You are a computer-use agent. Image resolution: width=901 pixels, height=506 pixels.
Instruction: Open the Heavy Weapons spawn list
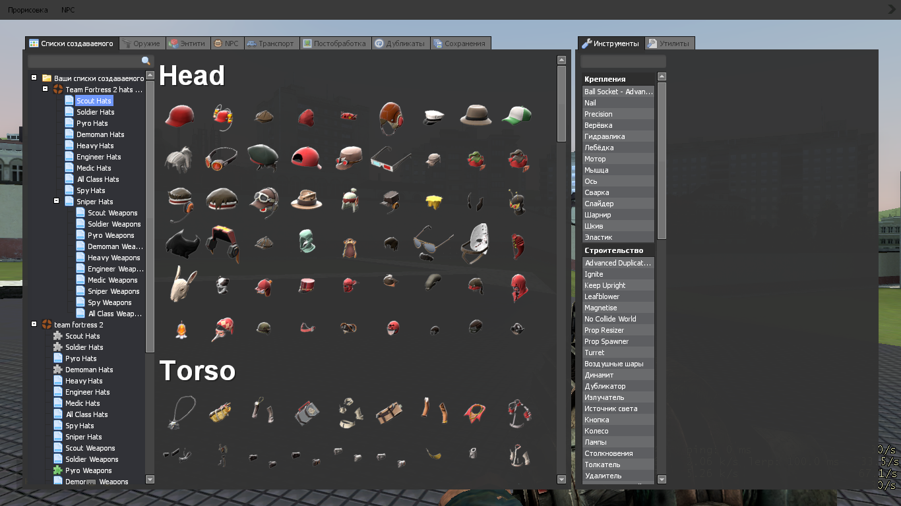click(x=114, y=258)
